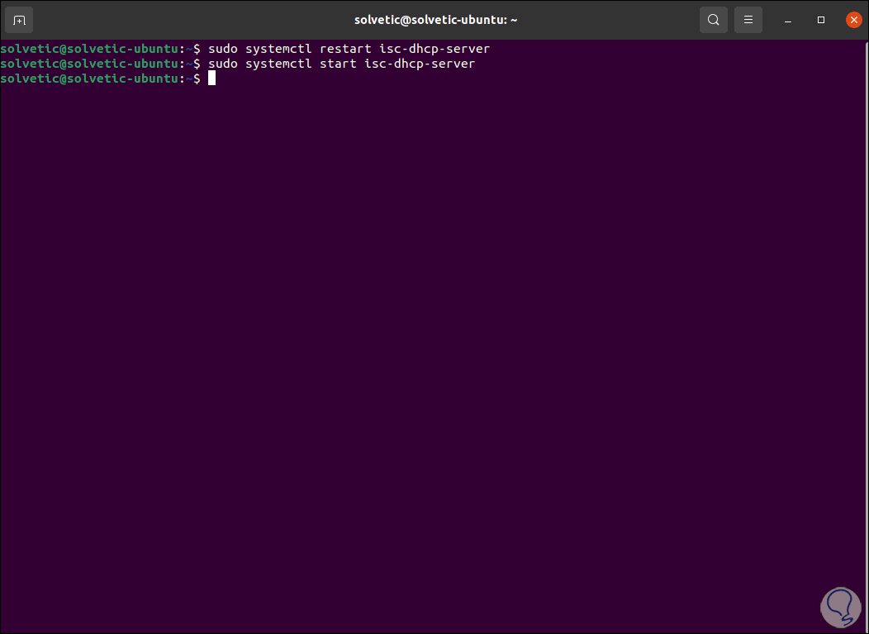Open the terminal search tool

(x=713, y=21)
